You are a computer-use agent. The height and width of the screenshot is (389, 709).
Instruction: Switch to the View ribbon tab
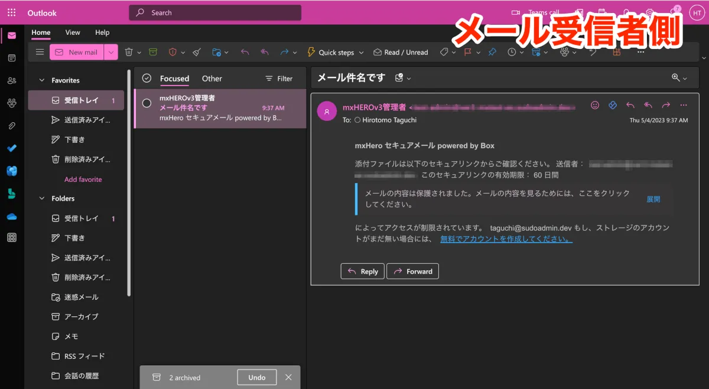(x=73, y=32)
